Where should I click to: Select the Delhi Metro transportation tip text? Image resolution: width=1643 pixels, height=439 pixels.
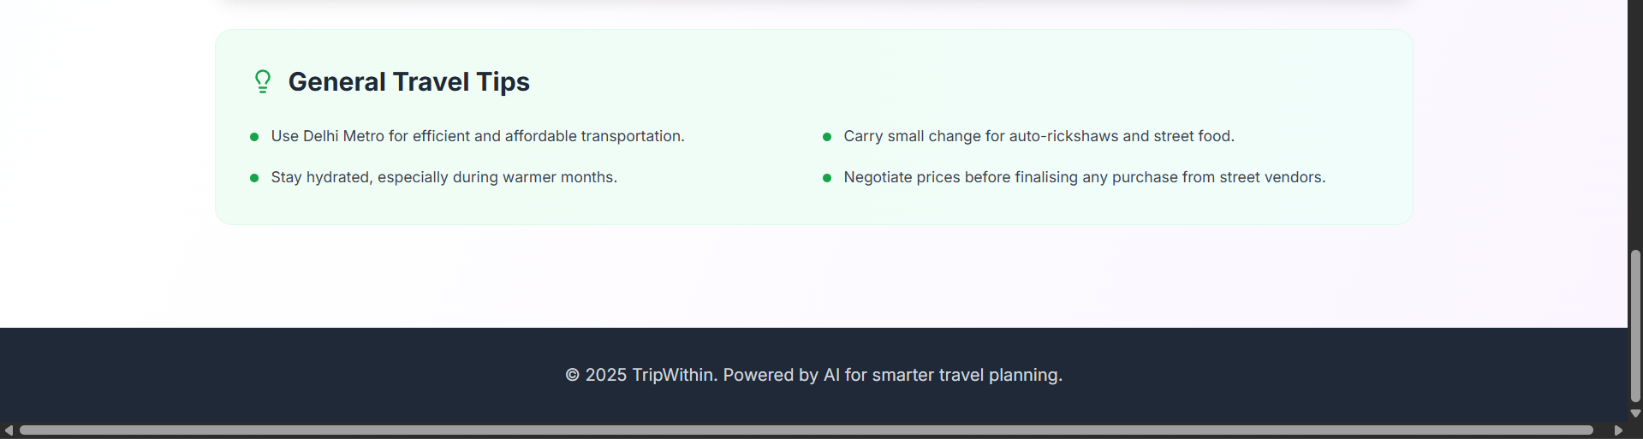tap(477, 136)
